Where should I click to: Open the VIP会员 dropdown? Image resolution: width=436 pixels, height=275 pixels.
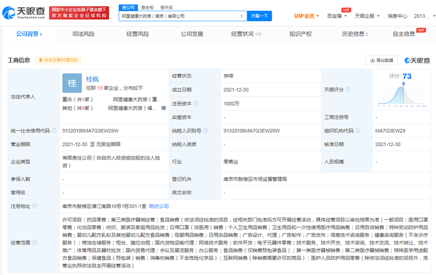coord(306,16)
